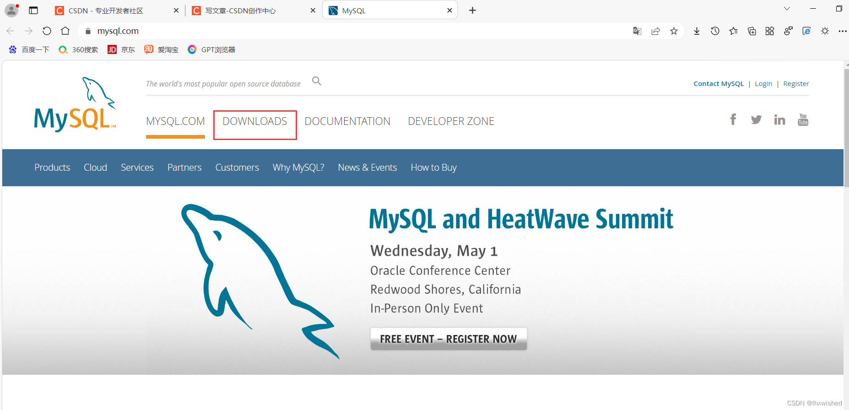849x410 pixels.
Task: Open the 爱淘宝 bookmark
Action: pos(161,49)
